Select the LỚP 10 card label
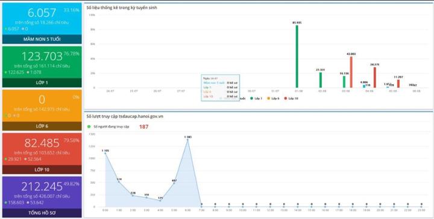The image size is (434, 219). point(42,170)
